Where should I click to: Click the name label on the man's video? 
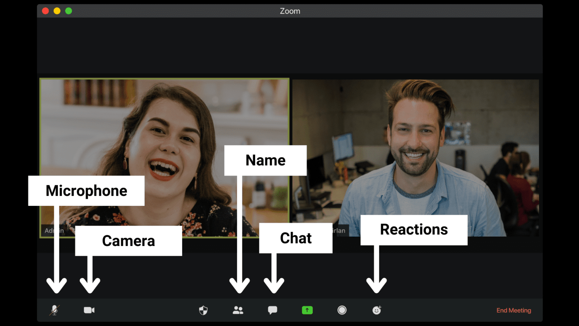click(x=340, y=231)
